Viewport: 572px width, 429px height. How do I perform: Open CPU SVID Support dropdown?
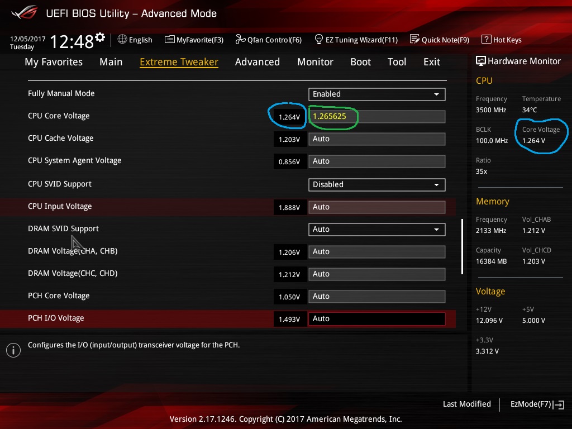[x=377, y=184]
